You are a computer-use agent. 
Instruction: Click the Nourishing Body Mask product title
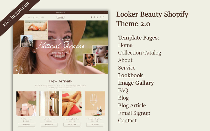coord(72,119)
